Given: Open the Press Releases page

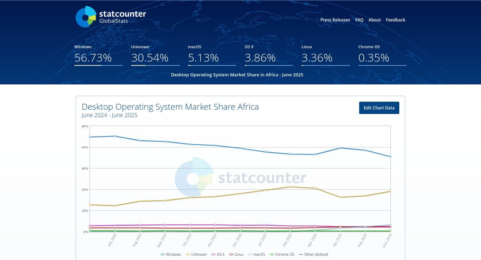Looking at the screenshot, I should pos(335,20).
